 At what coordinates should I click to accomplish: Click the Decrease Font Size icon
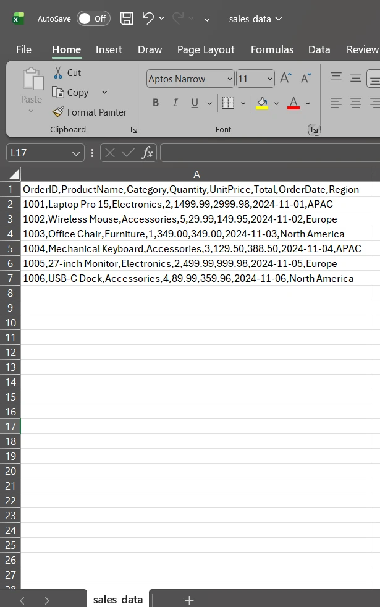(x=306, y=79)
